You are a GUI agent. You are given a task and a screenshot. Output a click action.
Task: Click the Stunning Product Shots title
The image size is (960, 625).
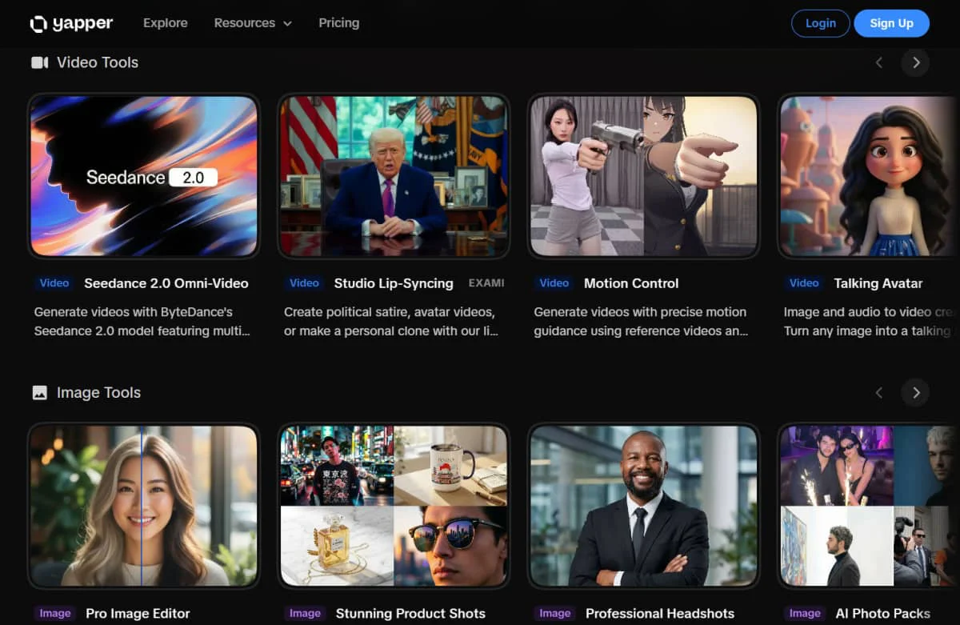[410, 614]
